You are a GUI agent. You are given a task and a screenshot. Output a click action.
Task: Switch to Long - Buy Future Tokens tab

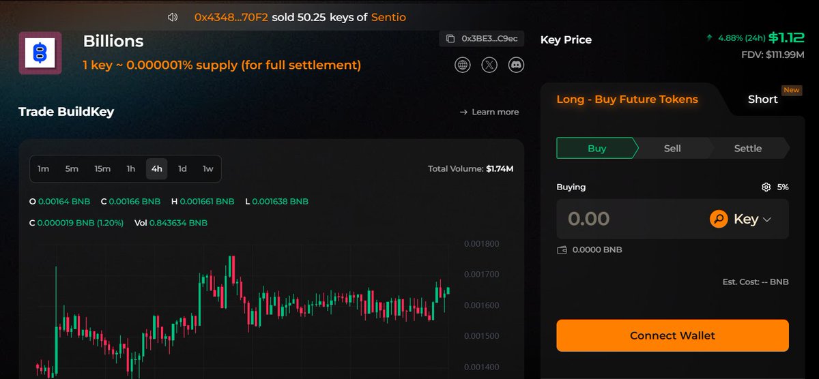click(x=627, y=100)
